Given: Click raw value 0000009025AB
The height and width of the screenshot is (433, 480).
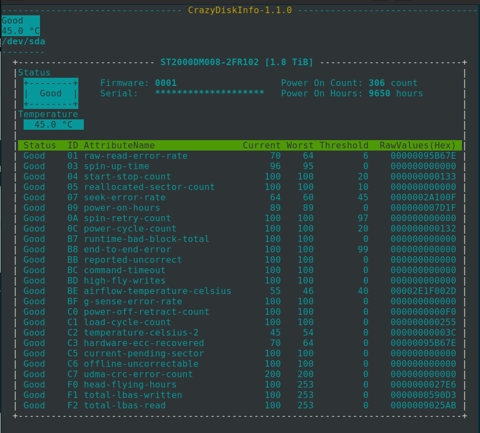Looking at the screenshot, I should pyautogui.click(x=423, y=405).
